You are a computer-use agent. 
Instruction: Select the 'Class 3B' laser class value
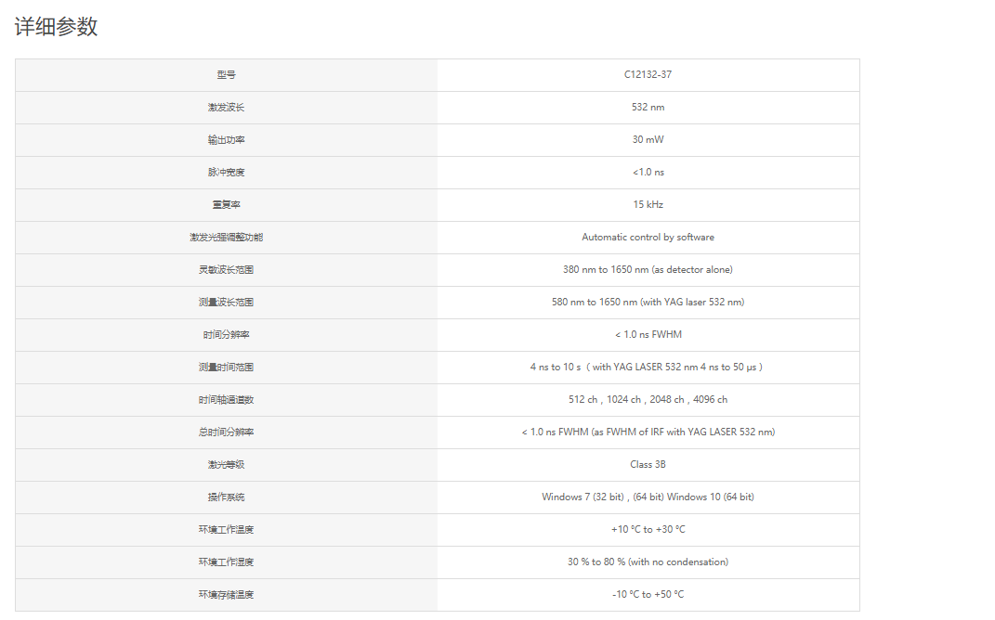point(648,465)
